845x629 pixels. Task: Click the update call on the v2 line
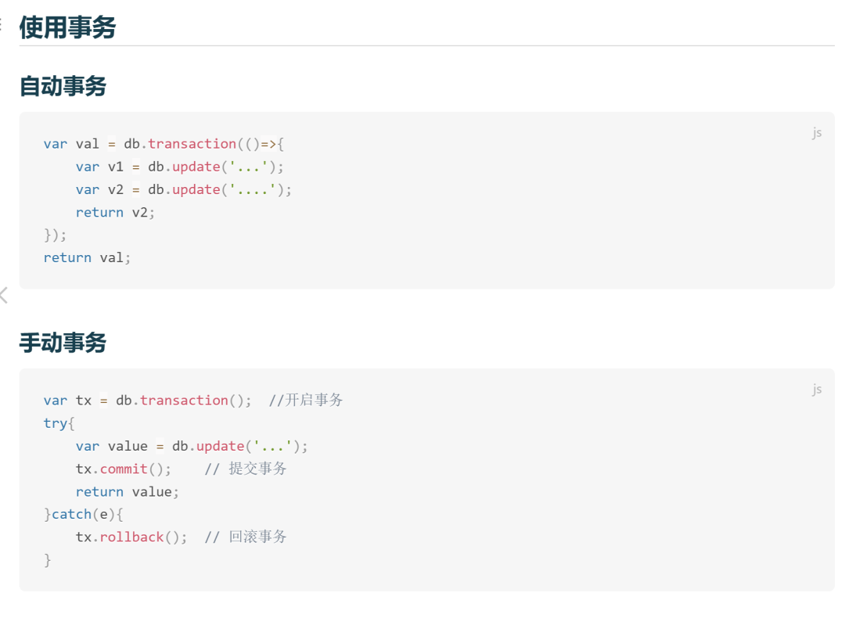(x=196, y=190)
